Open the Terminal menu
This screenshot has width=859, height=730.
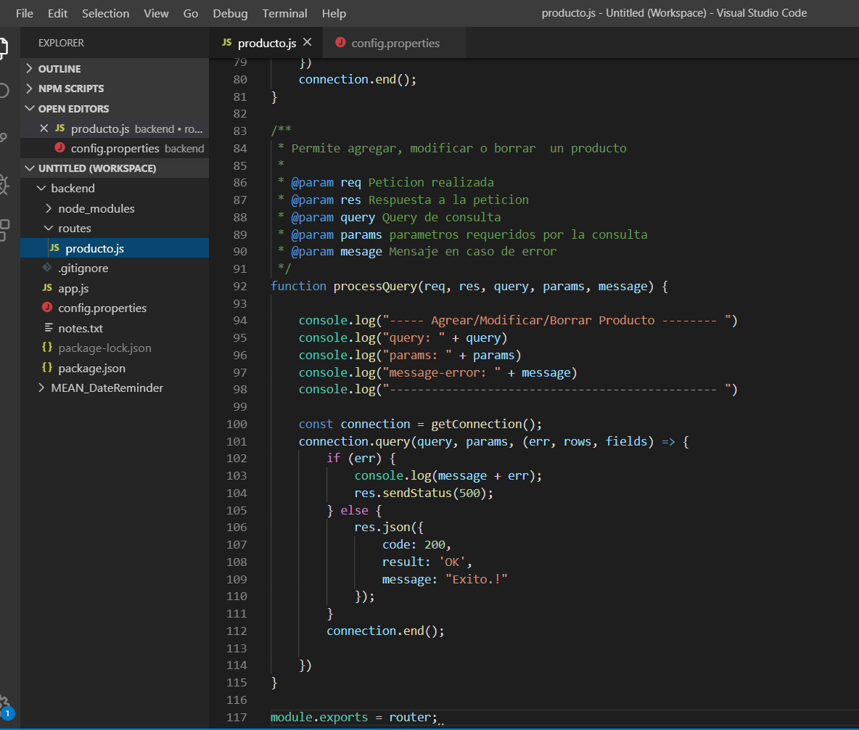(x=284, y=13)
